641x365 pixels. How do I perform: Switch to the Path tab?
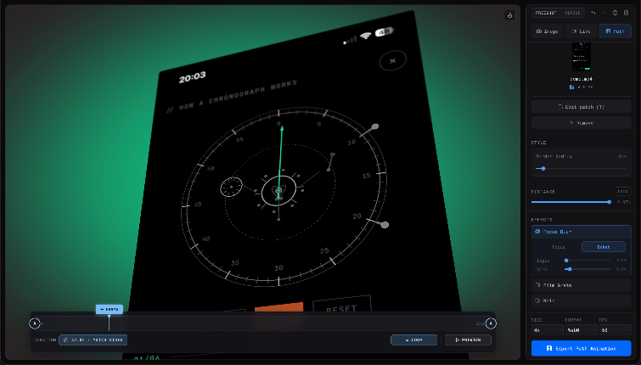click(615, 31)
